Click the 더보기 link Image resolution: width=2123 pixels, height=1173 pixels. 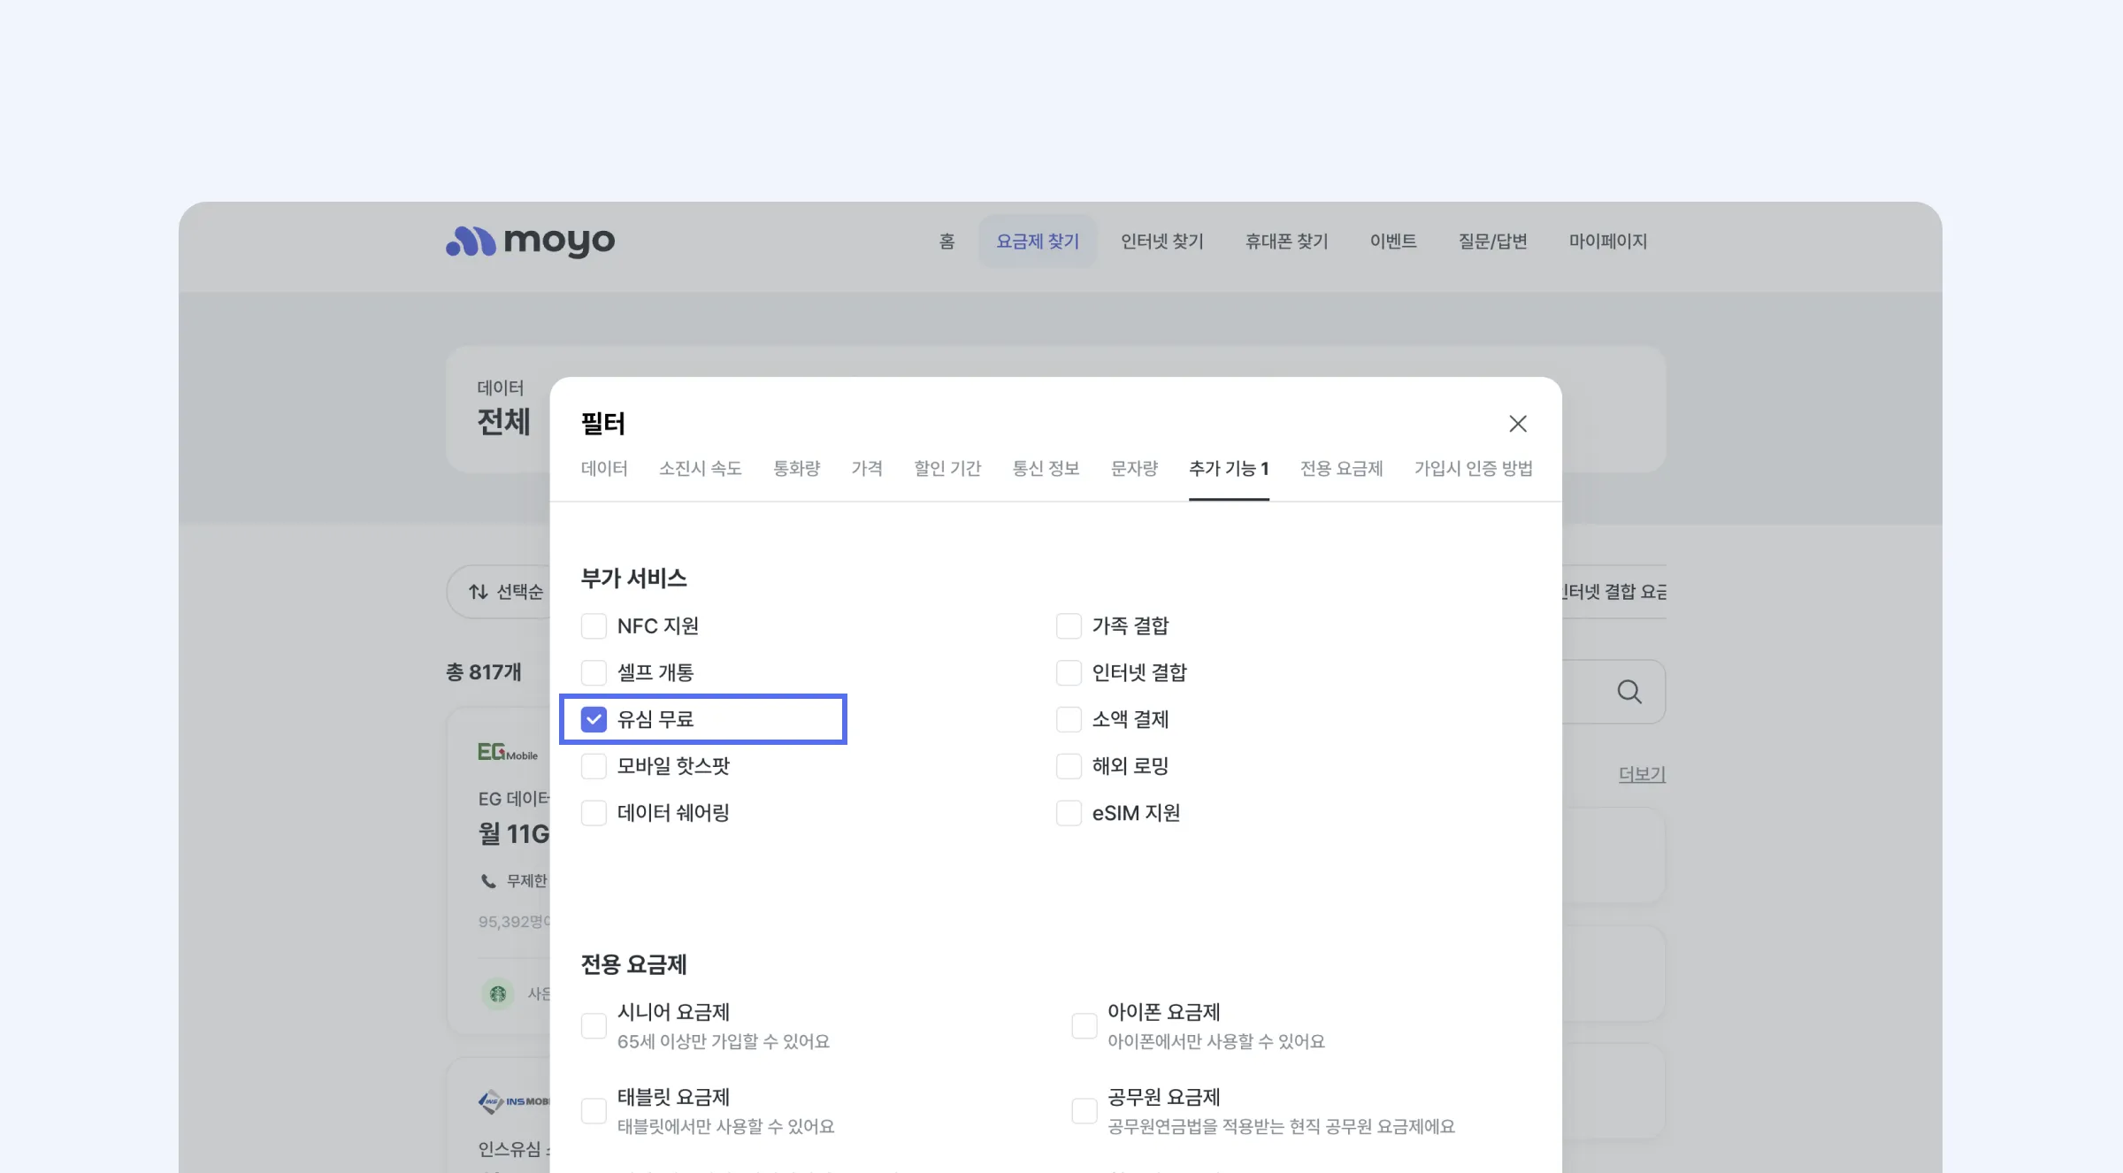(1641, 774)
